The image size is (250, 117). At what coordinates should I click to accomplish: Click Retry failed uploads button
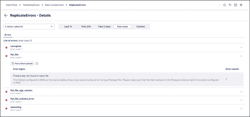click(x=22, y=63)
